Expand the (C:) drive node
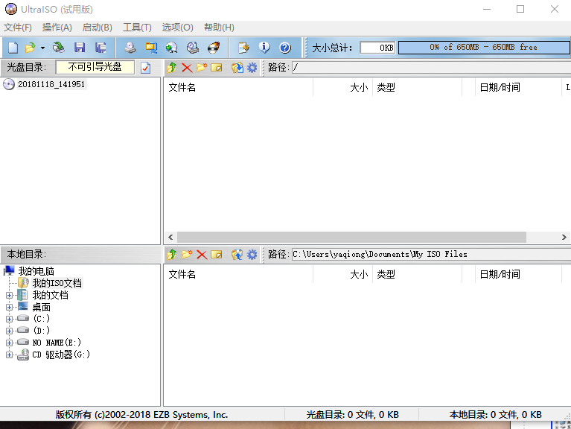Viewport: 571px width, 429px height. point(10,319)
